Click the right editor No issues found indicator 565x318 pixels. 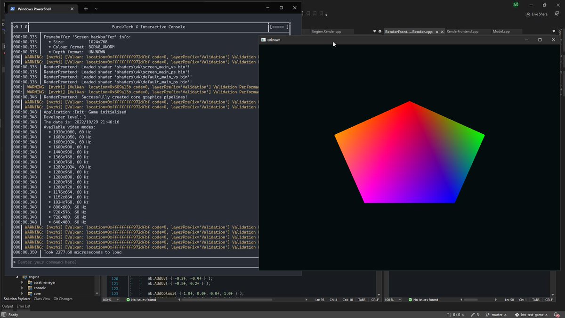pos(423,300)
